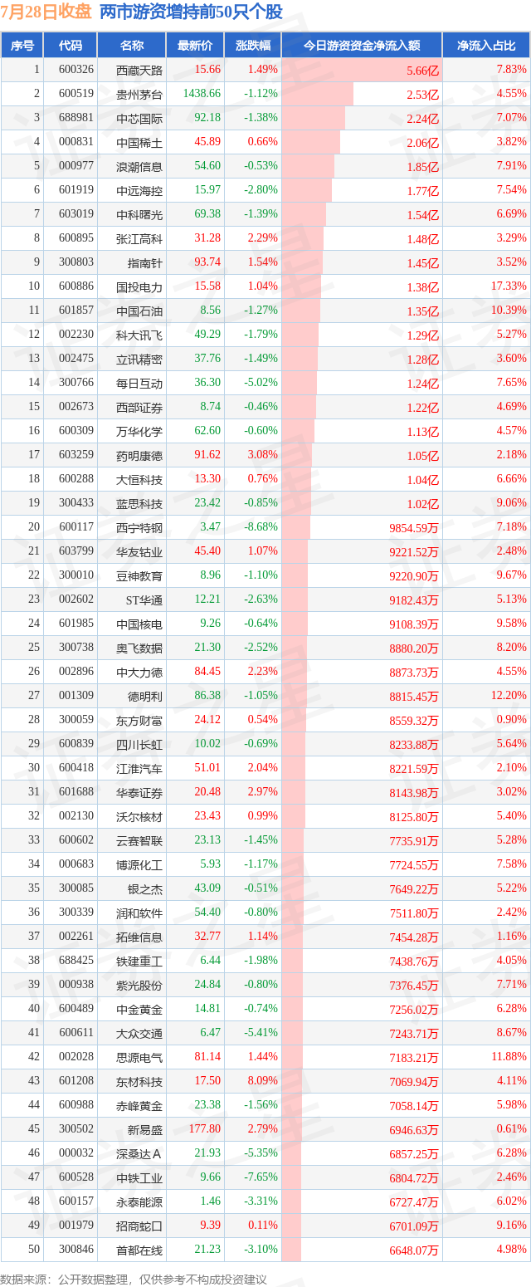Select stock name ST华通
The width and height of the screenshot is (531, 1287).
(143, 600)
